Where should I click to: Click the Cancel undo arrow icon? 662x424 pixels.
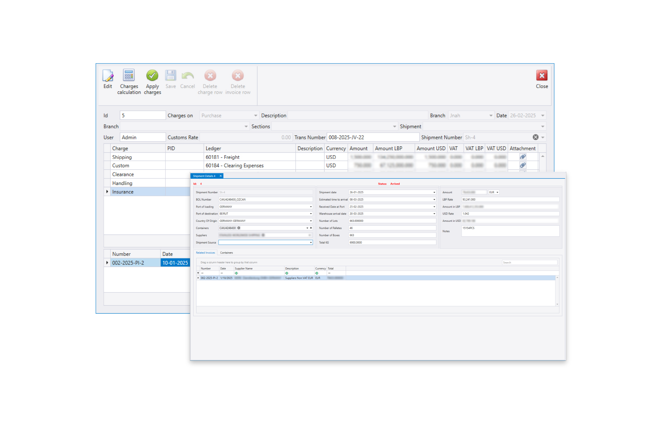[188, 75]
